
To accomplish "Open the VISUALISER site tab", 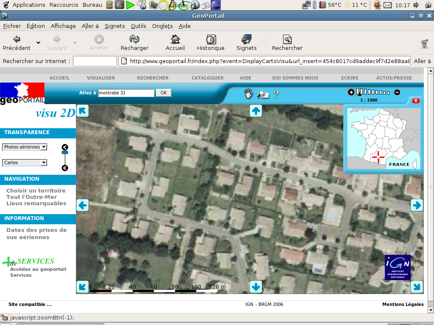I will (101, 78).
